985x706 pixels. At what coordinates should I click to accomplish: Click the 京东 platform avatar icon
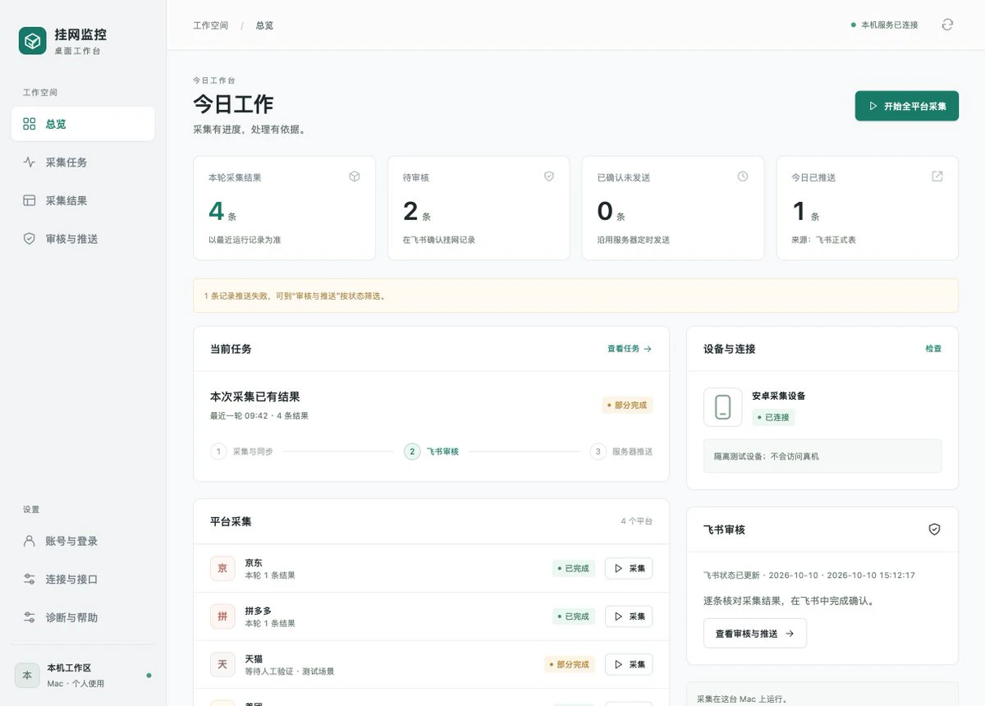[222, 568]
